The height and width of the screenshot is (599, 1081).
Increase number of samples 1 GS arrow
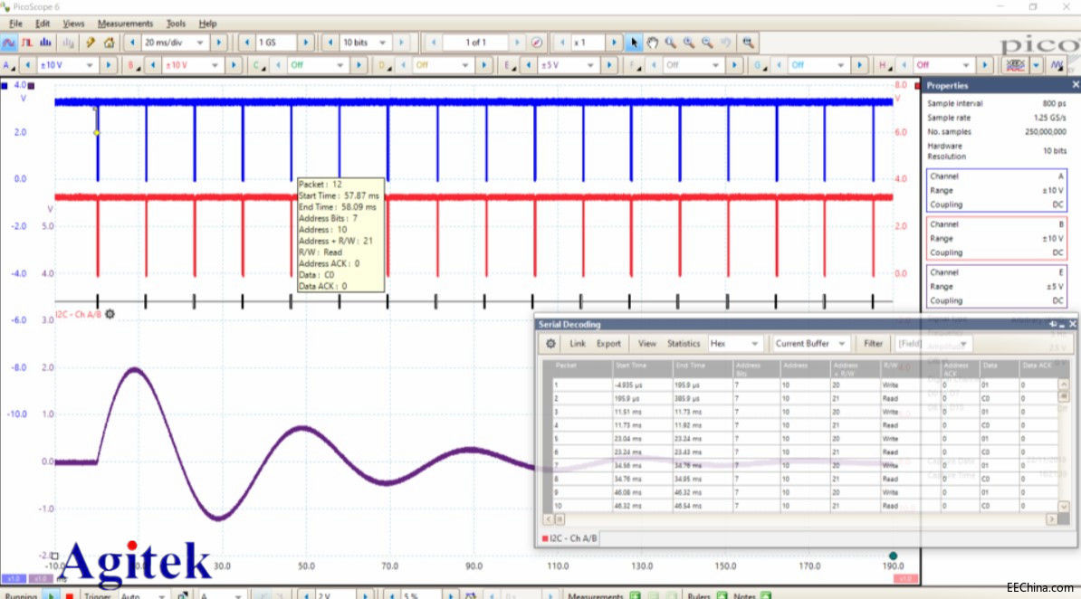pos(306,43)
